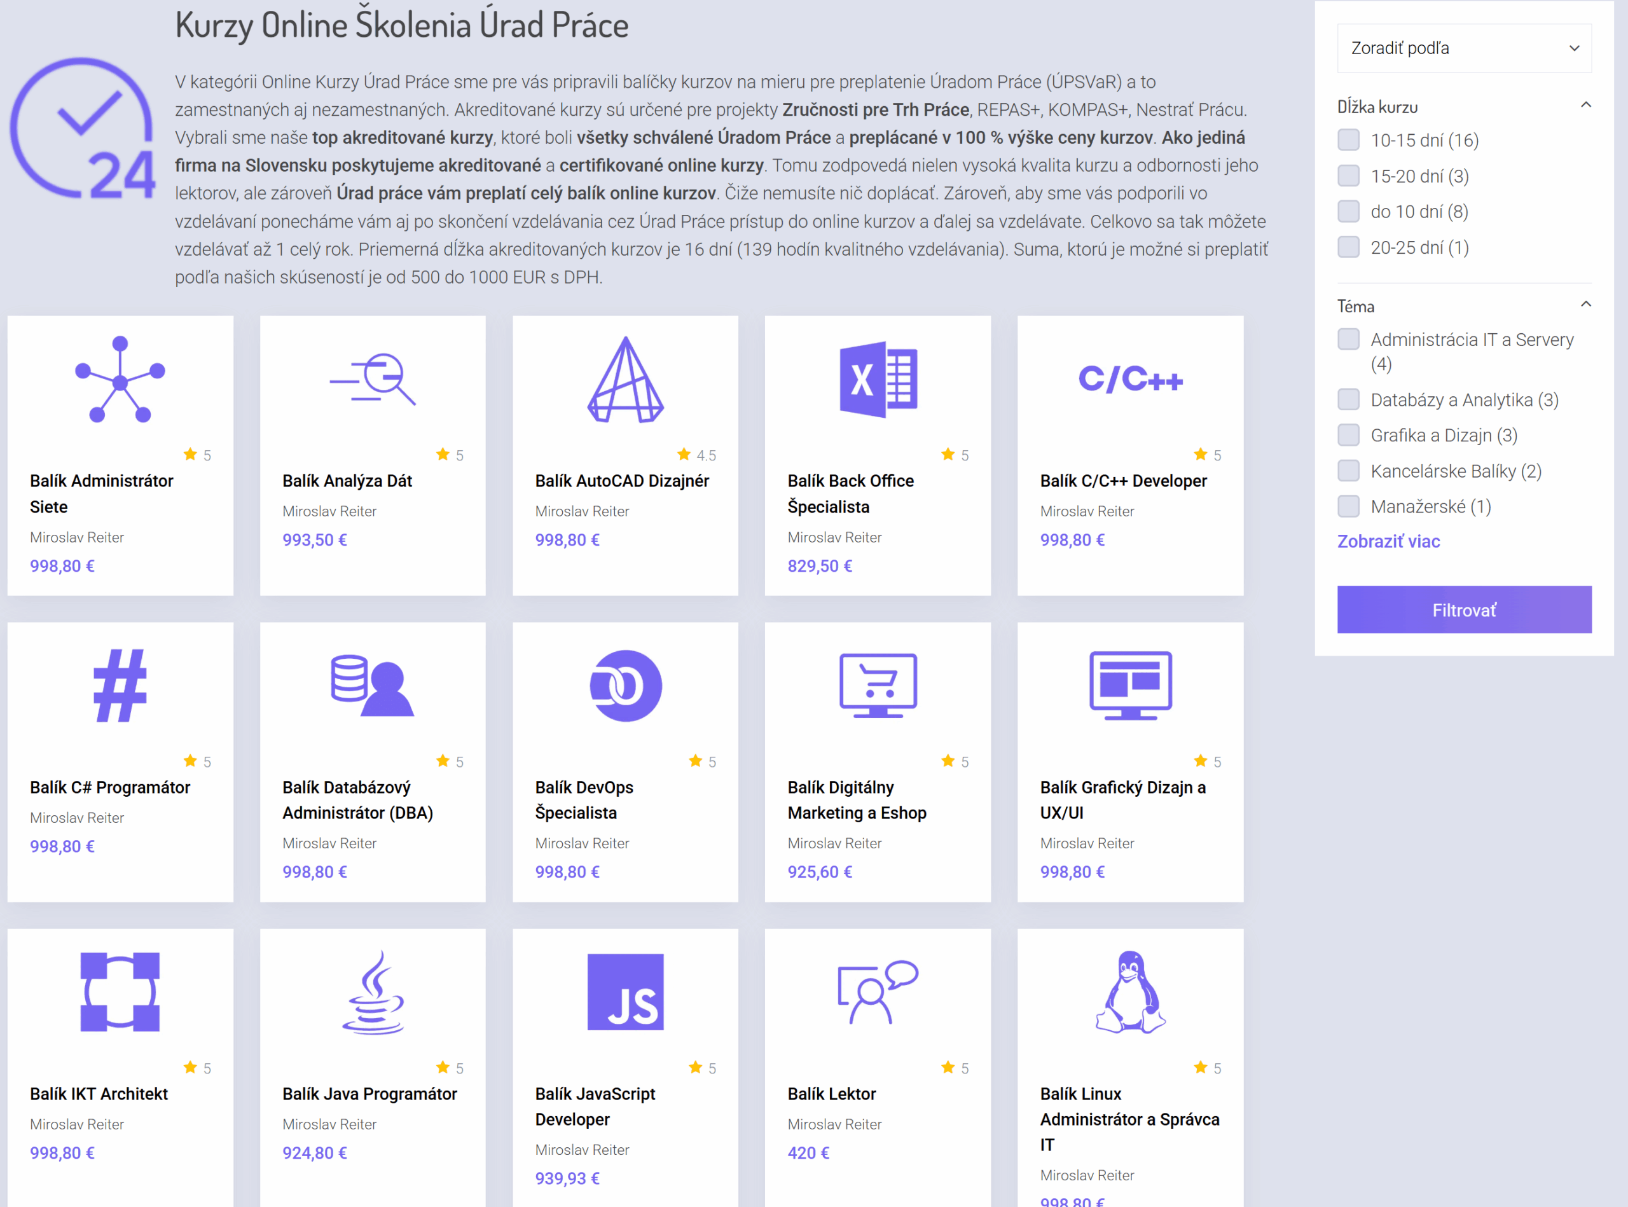
Task: Click the Excel icon on Back Office card
Action: coord(878,379)
